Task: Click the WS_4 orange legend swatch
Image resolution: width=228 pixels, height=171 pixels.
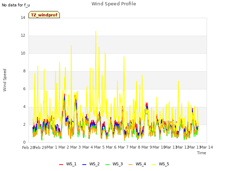Action: [131, 165]
